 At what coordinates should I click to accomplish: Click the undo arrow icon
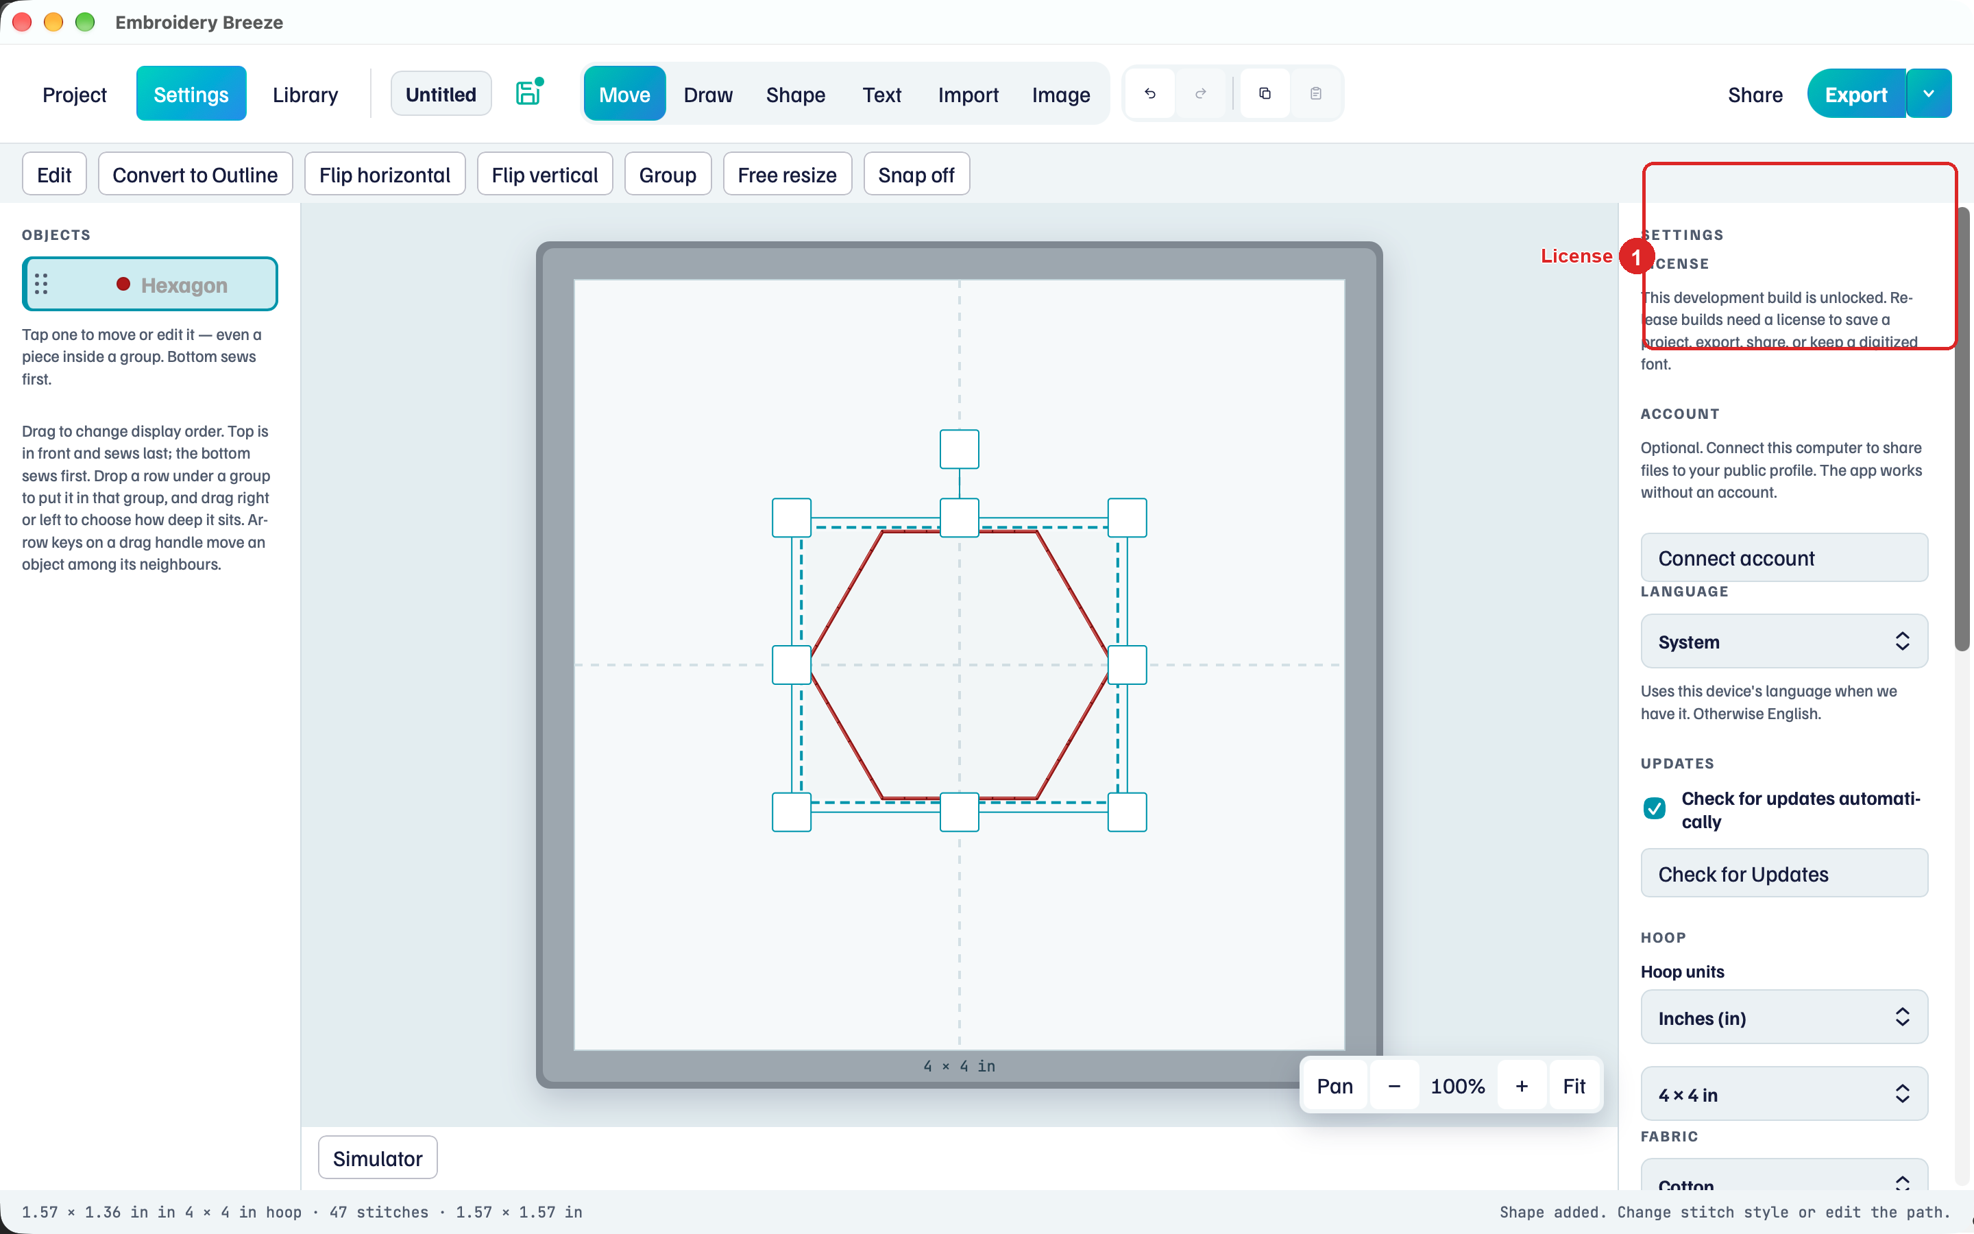(x=1150, y=94)
